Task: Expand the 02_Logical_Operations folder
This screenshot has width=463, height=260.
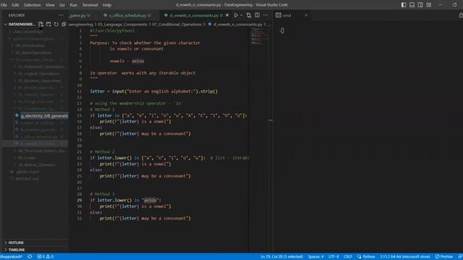Action: pyautogui.click(x=38, y=74)
